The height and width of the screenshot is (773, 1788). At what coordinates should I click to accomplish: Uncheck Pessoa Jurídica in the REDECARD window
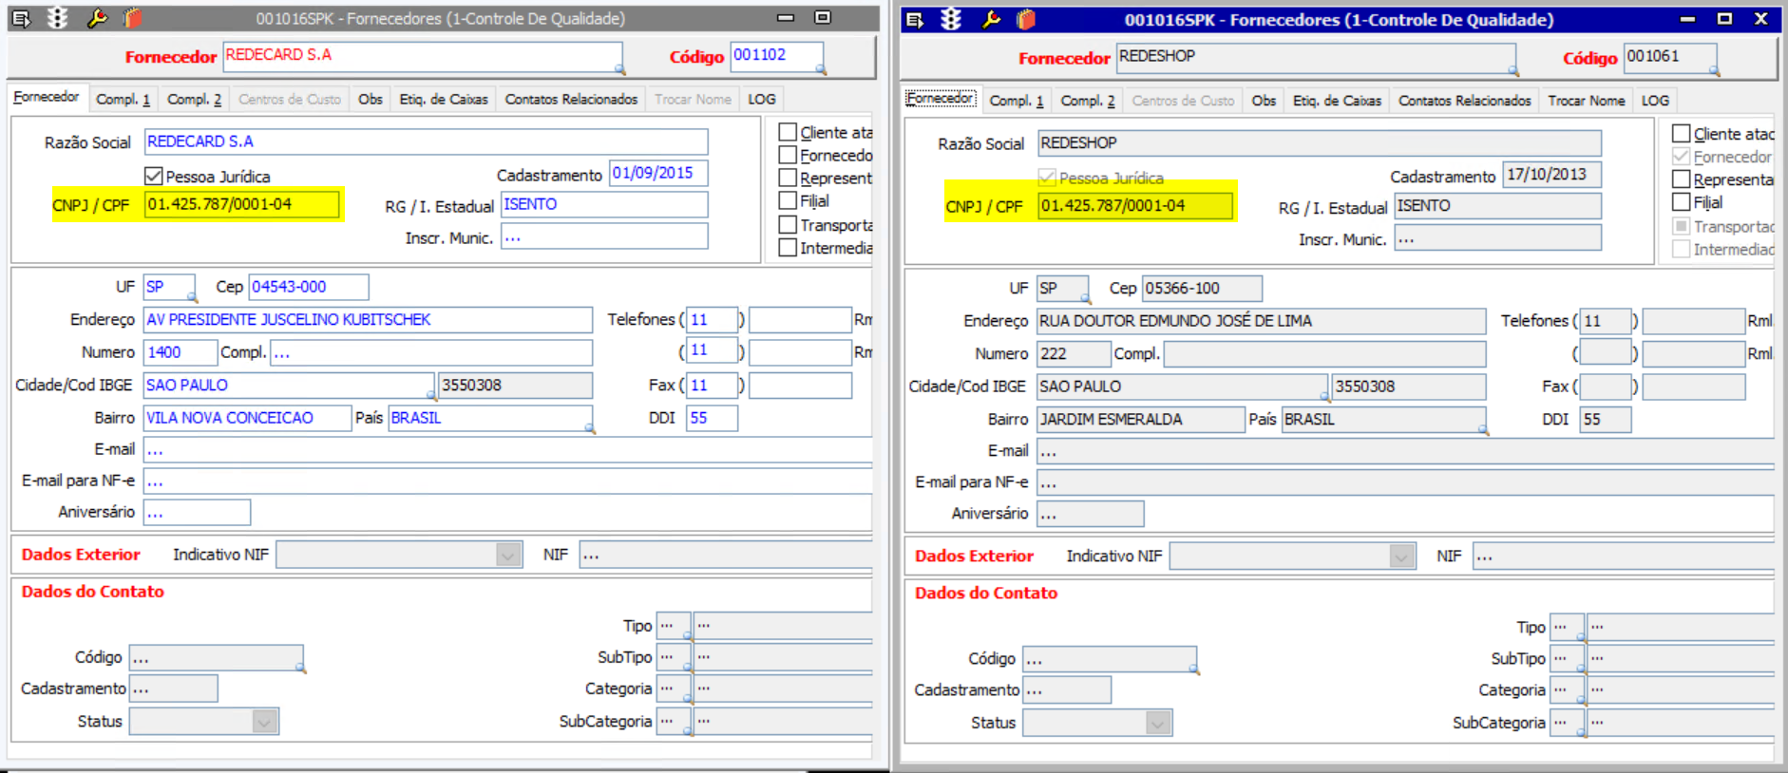[153, 176]
